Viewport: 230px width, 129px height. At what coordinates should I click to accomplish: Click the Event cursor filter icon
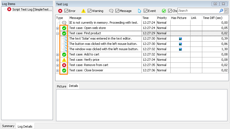[x=140, y=11]
